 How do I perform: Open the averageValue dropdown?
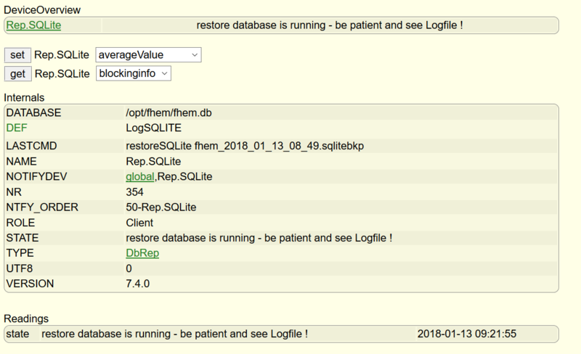(149, 55)
